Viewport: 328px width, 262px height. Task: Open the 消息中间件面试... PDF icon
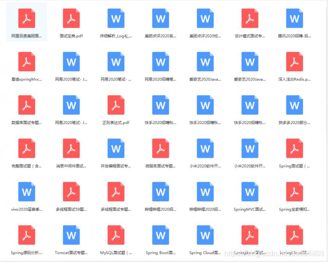coord(71,148)
